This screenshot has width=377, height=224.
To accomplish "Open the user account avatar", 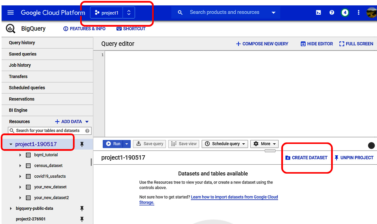I will tap(372, 13).
